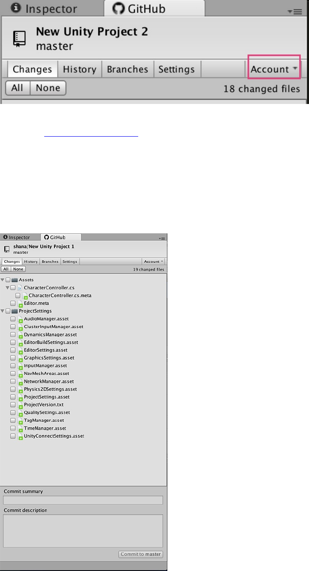The width and height of the screenshot is (309, 571).
Task: Check the ProjectSettings folder checkbox
Action: pyautogui.click(x=8, y=311)
